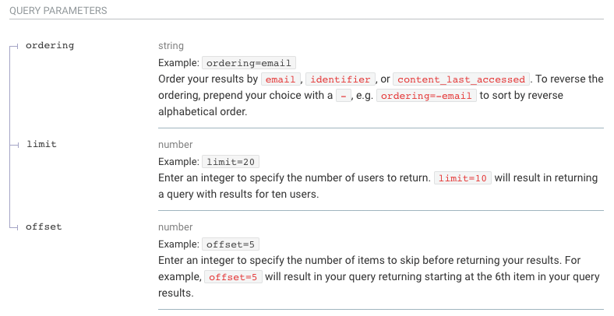614x316 pixels.
Task: Click the red limit=10 code snippet
Action: [463, 178]
